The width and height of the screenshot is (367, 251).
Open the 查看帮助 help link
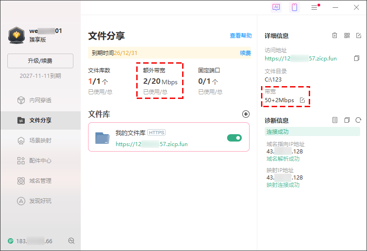[x=240, y=36]
